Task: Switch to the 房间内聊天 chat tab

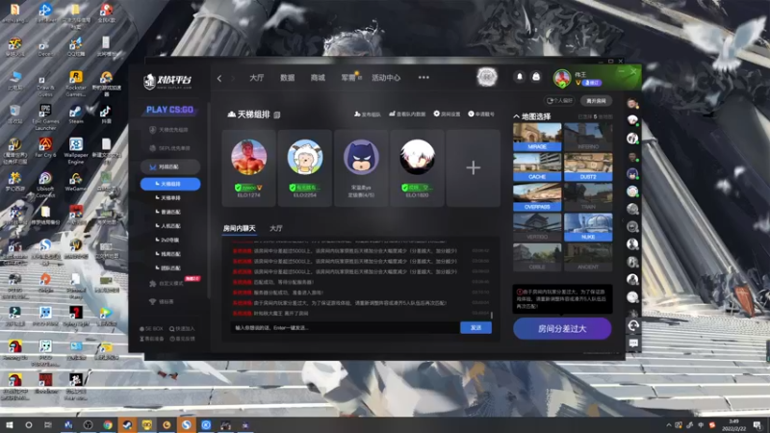Action: pos(239,228)
